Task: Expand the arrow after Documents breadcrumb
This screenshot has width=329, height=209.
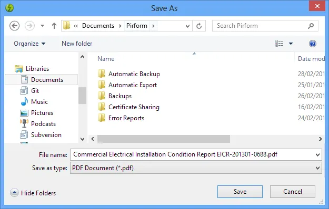Action: [121, 26]
